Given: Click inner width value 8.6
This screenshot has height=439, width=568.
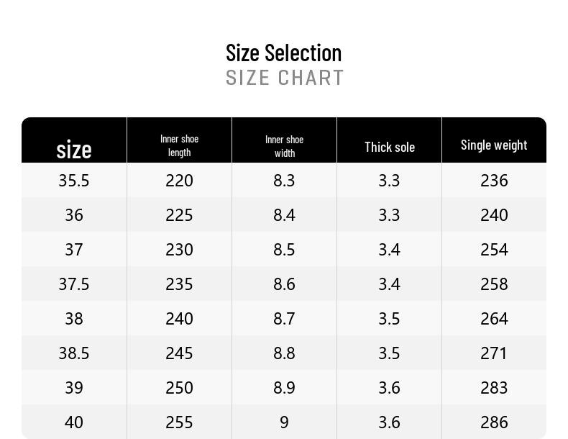Looking at the screenshot, I should point(285,284).
